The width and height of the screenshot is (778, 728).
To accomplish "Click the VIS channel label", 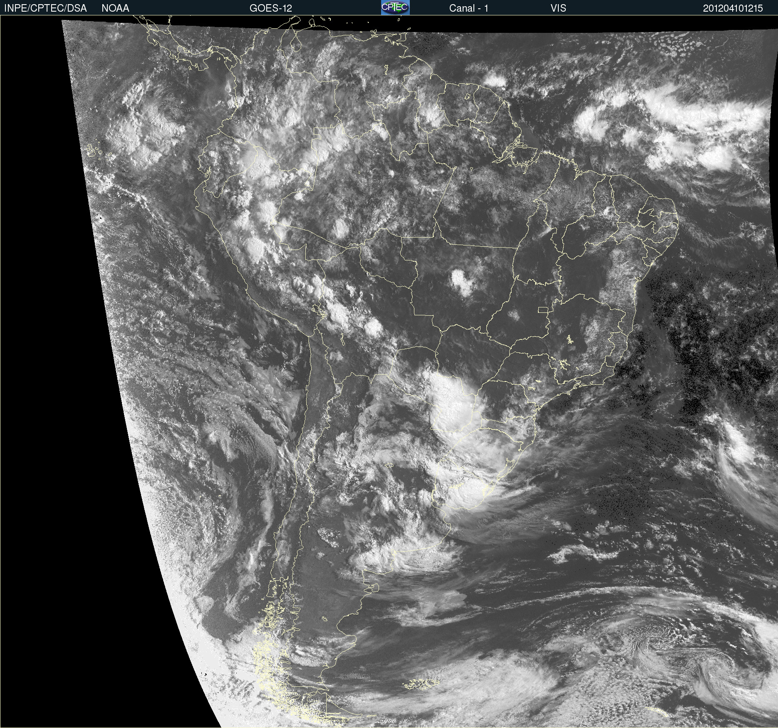I will (x=558, y=8).
